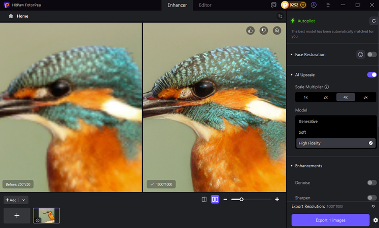379x228 pixels.
Task: Select the 4x scale multiplier
Action: pyautogui.click(x=346, y=97)
